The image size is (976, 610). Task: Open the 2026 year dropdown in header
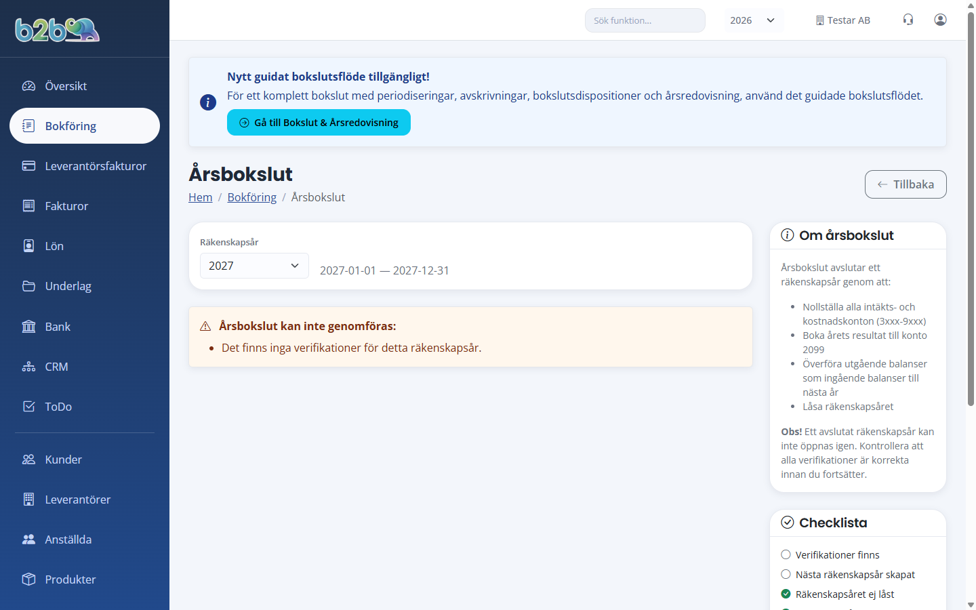point(754,20)
